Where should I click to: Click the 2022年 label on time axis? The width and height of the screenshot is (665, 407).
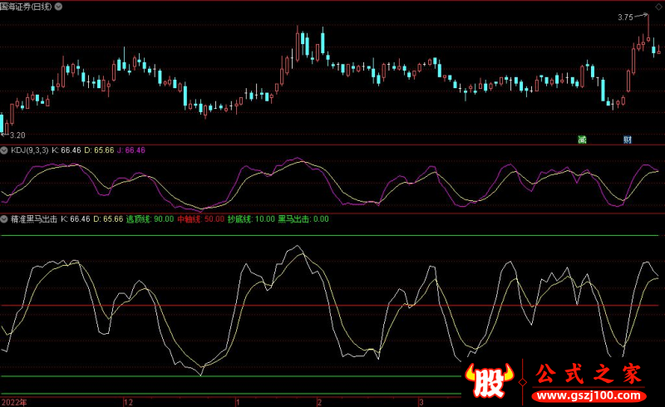13,401
